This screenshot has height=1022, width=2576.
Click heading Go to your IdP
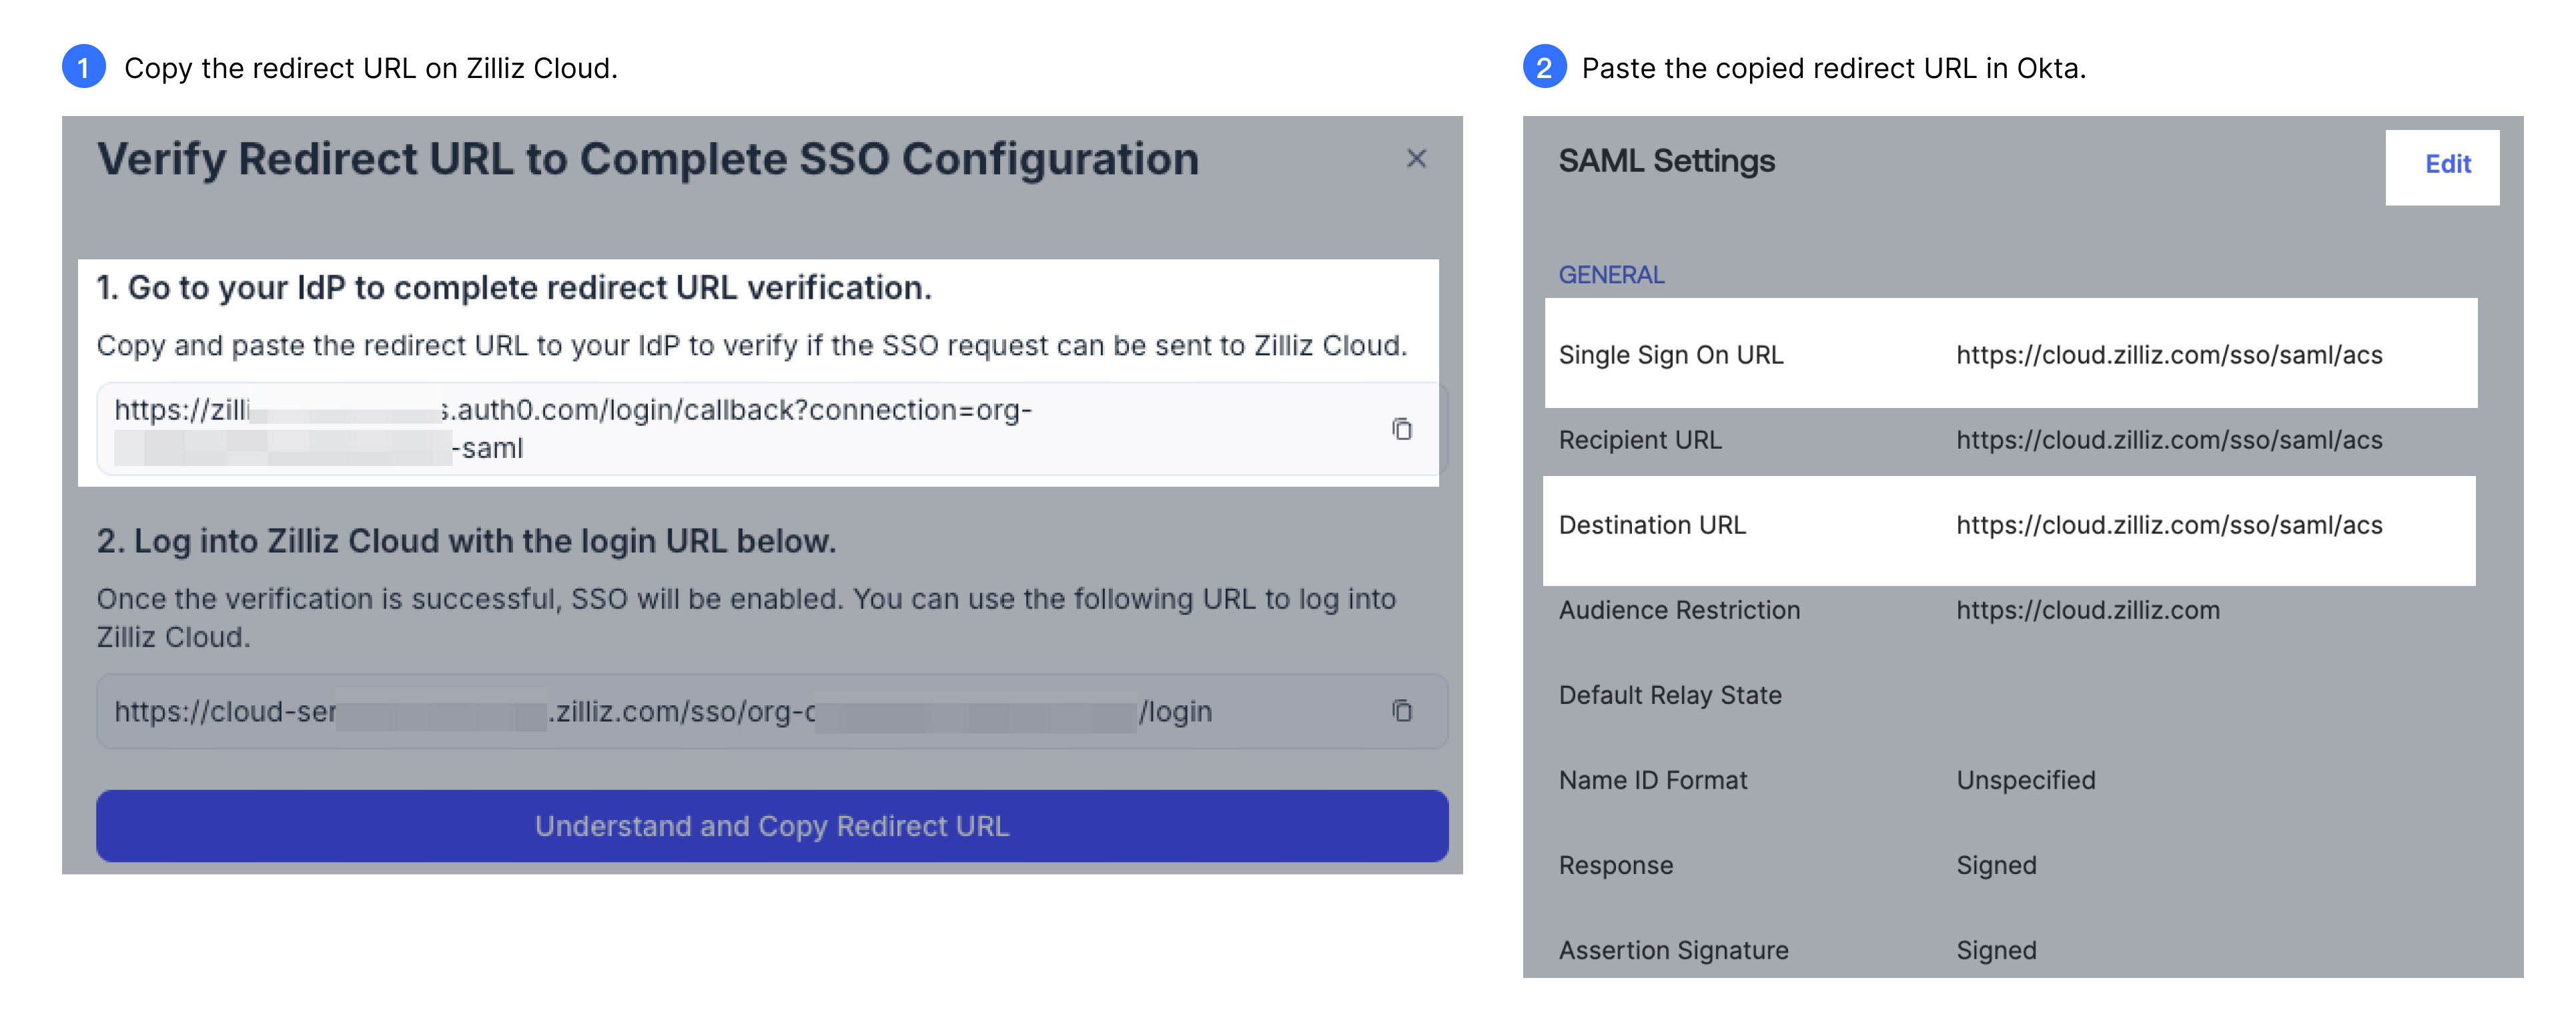click(x=514, y=288)
